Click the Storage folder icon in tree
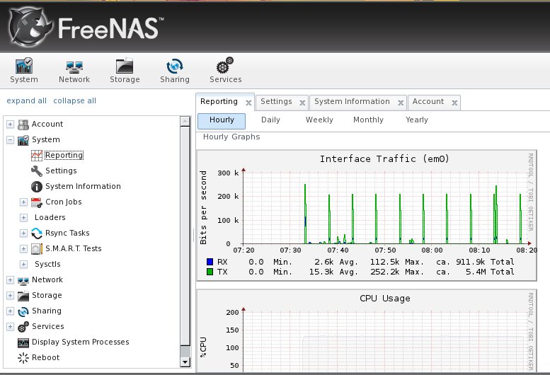This screenshot has width=550, height=375. point(23,296)
